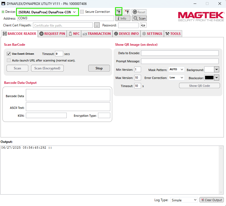Open the DEVICE INFO tab
Image resolution: width=226 pixels, height=206 pixels.
click(126, 34)
